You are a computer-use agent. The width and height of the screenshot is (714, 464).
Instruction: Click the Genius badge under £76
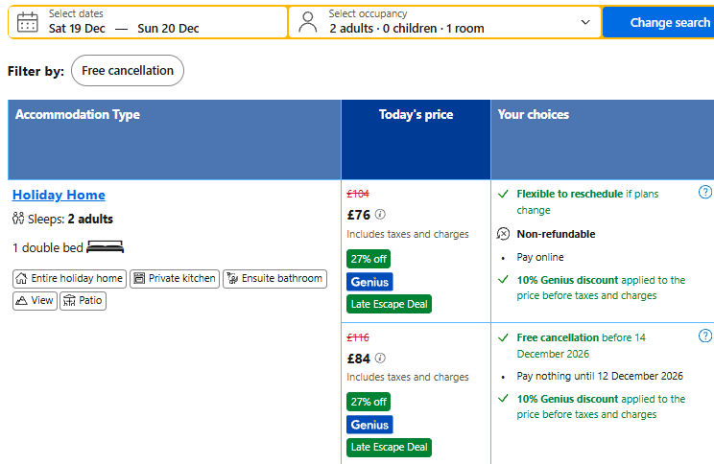[x=369, y=282]
